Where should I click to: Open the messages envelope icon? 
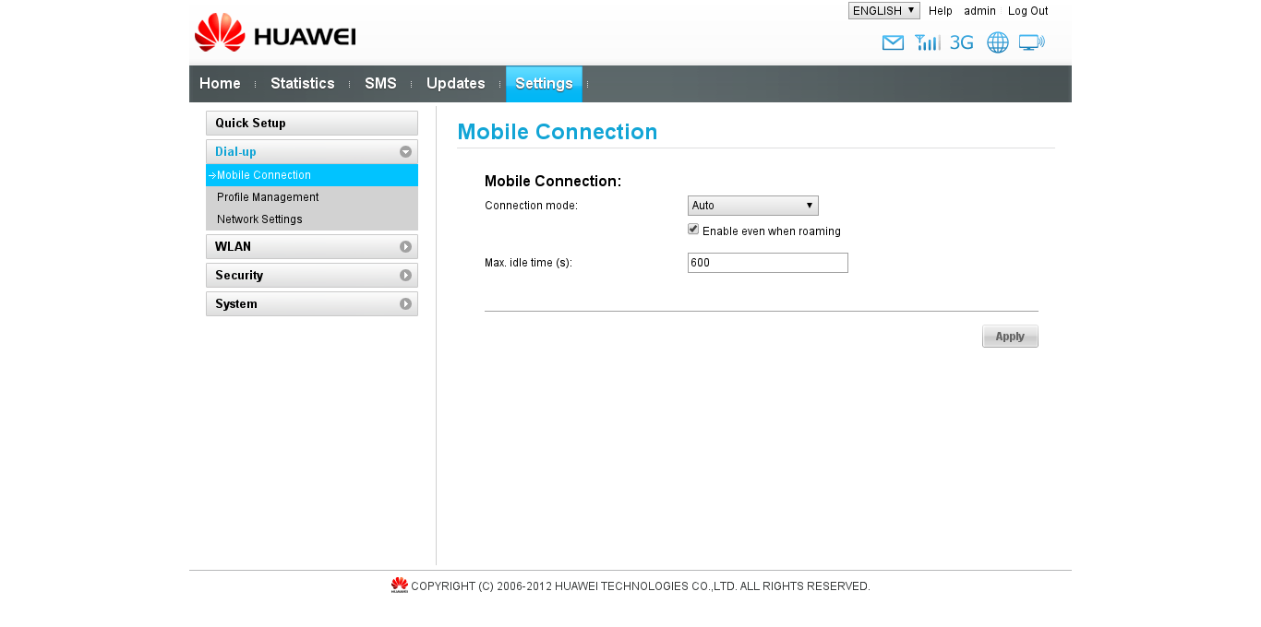(893, 42)
